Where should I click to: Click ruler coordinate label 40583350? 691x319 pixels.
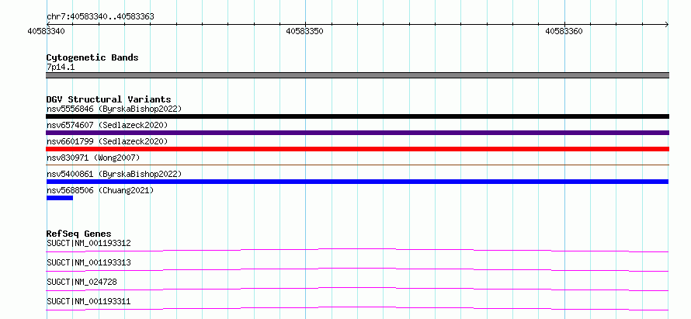pos(305,31)
